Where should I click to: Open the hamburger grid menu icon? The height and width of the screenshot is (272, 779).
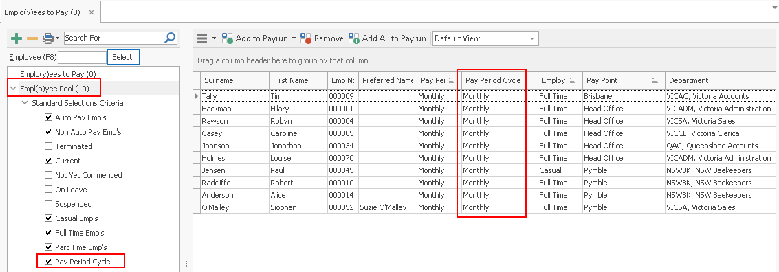point(202,38)
